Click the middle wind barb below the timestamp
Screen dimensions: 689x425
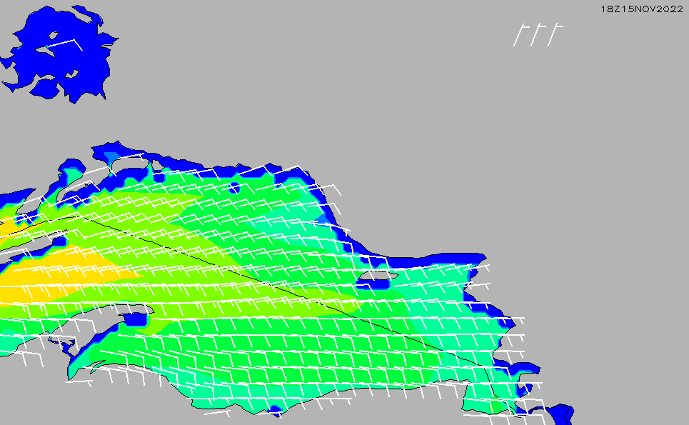536,34
